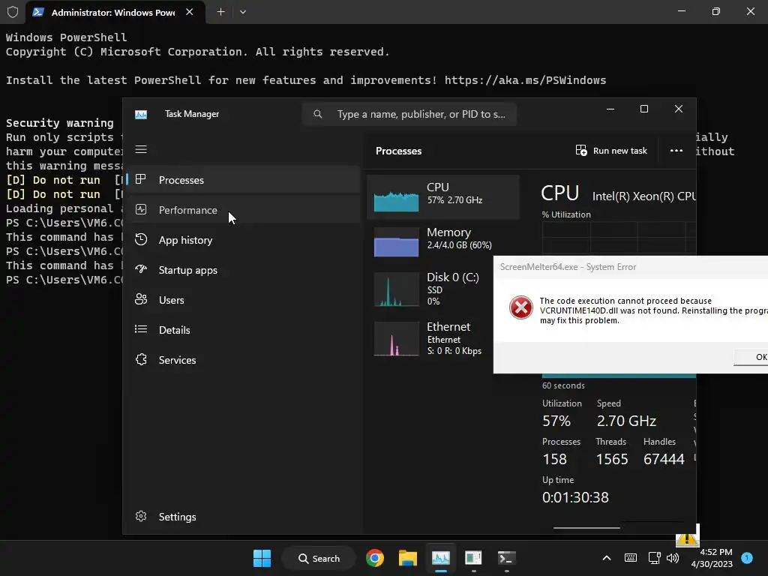The height and width of the screenshot is (576, 768).
Task: Click the Performance pulse icon
Action: click(x=140, y=210)
